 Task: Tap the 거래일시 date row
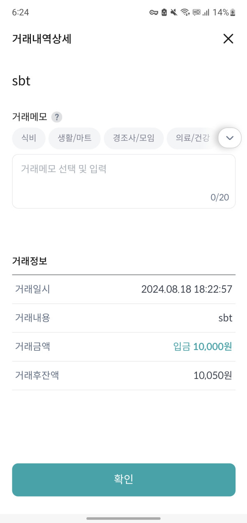tap(123, 289)
